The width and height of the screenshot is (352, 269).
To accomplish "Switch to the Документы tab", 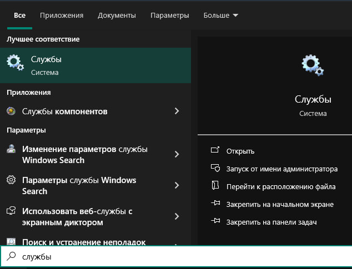I will click(x=117, y=16).
